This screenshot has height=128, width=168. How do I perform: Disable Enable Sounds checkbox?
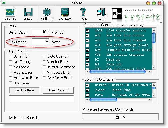pos(11,118)
